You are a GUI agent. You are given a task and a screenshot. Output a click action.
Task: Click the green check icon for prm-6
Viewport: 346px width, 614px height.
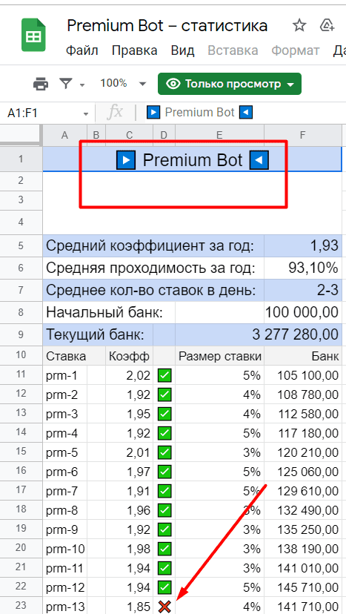click(164, 472)
